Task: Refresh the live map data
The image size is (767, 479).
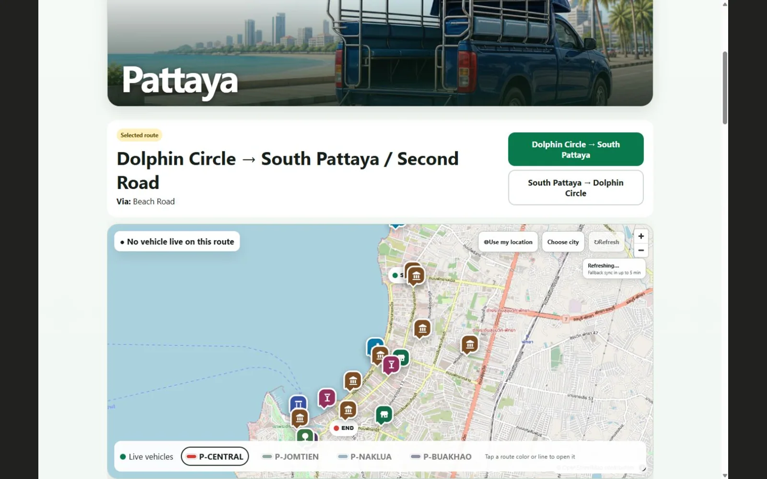Action: [x=606, y=242]
